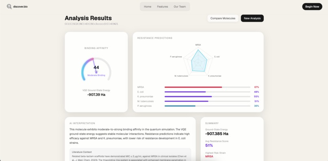The height and width of the screenshot is (161, 328).
Task: Click the -907.385 Ha summary value
Action: tap(217, 134)
